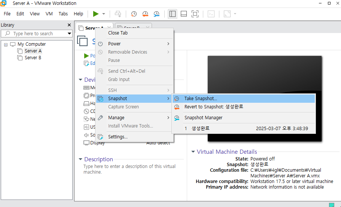341x207 pixels.
Task: Click the Sound card device icon
Action: (86, 135)
